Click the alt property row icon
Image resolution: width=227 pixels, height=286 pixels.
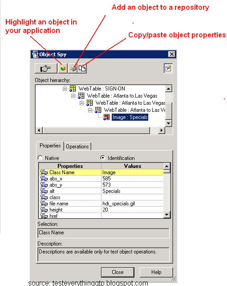(x=44, y=191)
